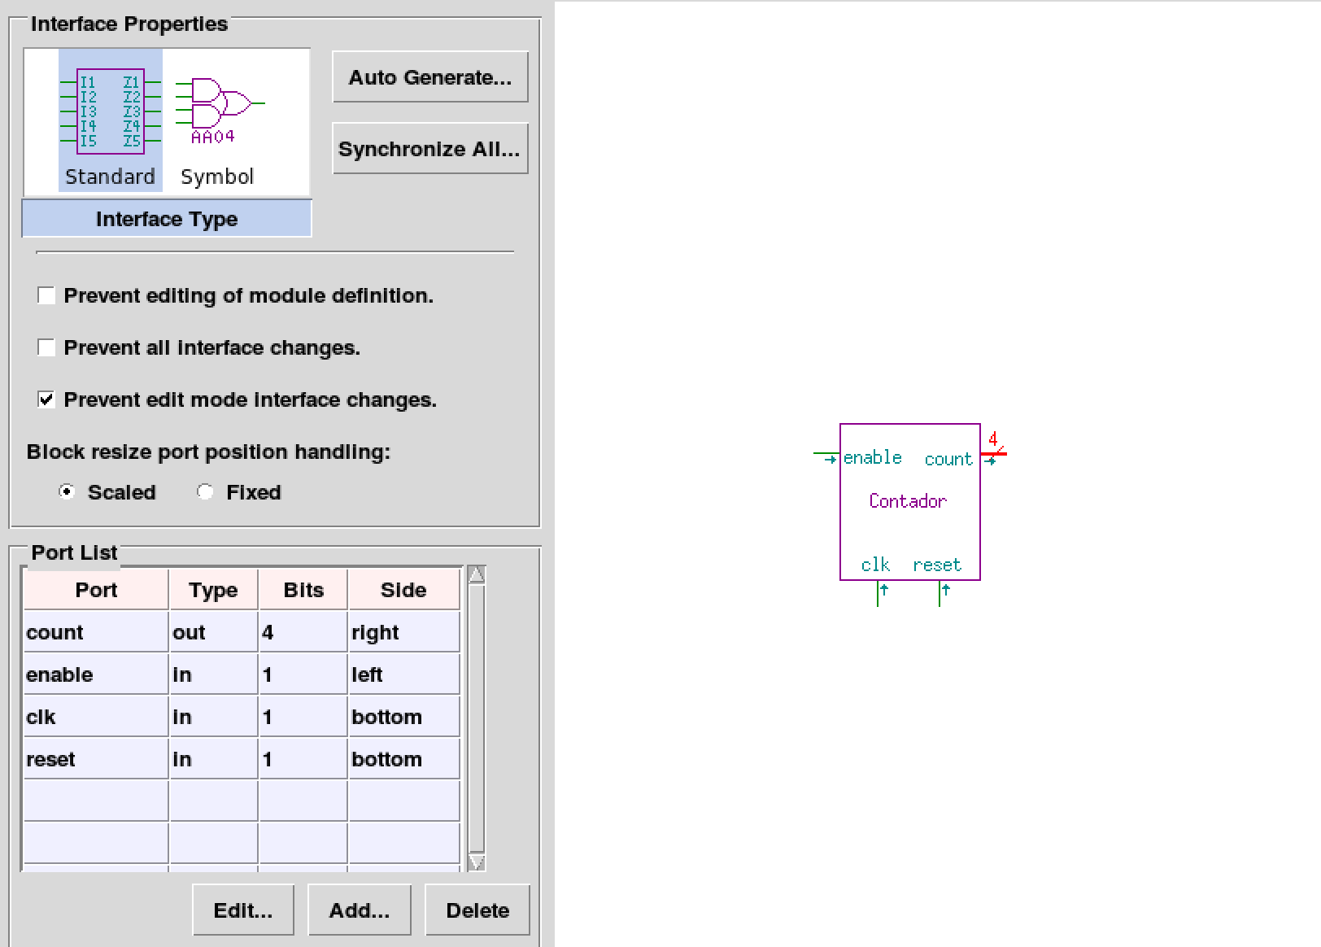The height and width of the screenshot is (947, 1321).
Task: Uncheck Prevent edit mode interface changes
Action: 47,399
